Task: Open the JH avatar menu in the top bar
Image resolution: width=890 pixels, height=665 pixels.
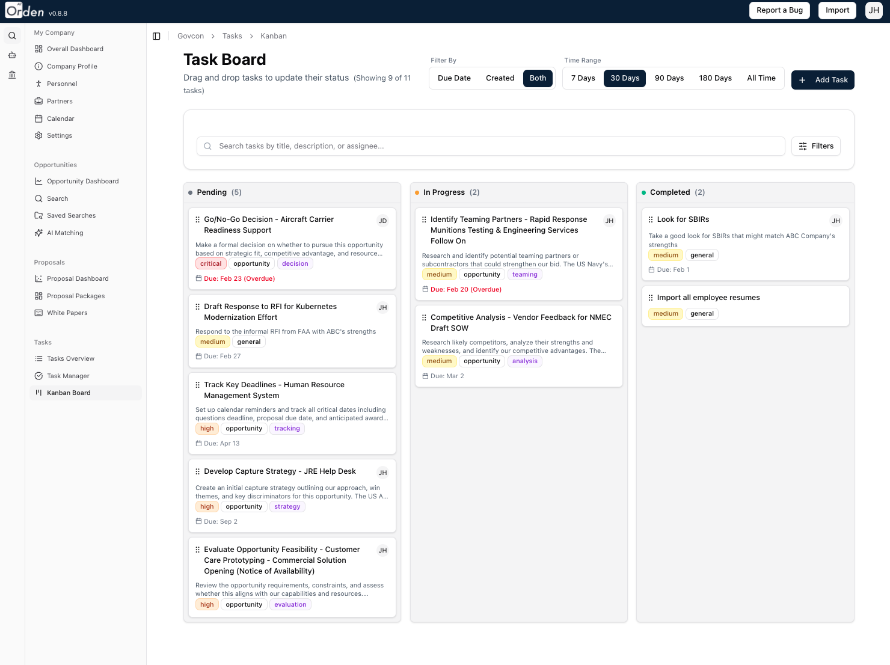Action: click(x=874, y=10)
